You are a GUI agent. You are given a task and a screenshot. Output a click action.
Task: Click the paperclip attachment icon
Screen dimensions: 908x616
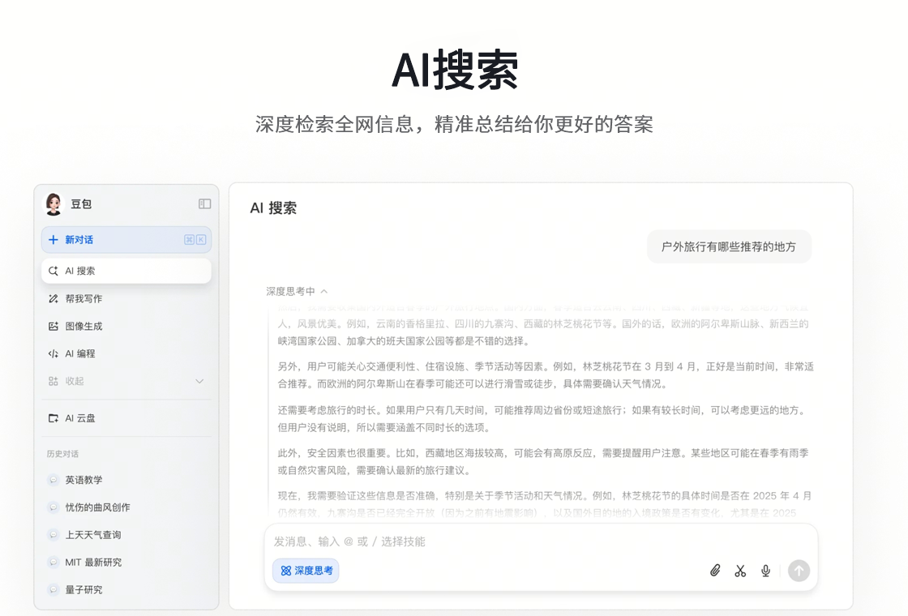coord(715,571)
